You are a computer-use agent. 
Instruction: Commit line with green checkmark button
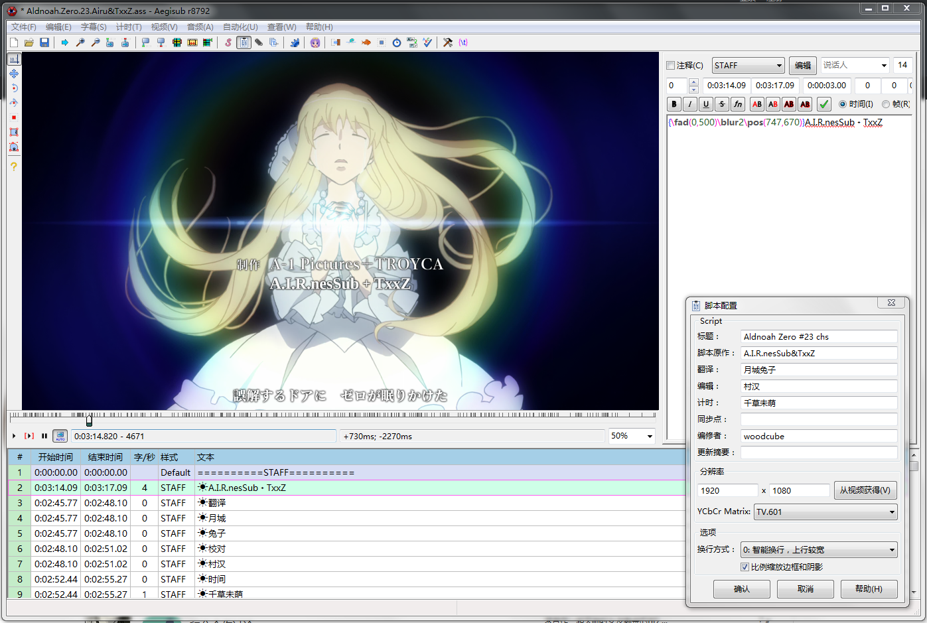coord(823,104)
